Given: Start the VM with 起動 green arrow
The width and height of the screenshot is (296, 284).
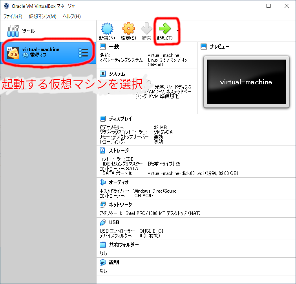Looking at the screenshot, I should (x=165, y=29).
